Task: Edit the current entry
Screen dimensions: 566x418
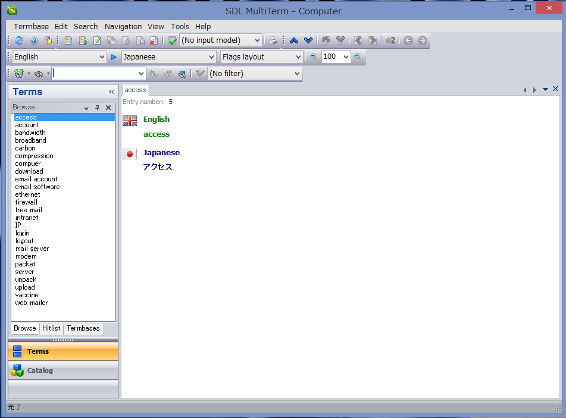Action: tap(97, 40)
